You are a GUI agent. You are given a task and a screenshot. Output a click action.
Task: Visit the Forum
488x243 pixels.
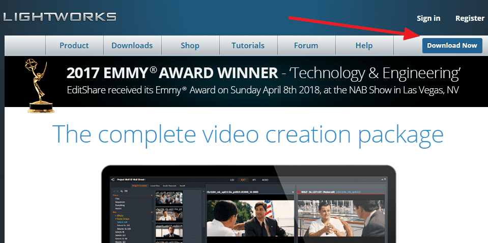306,46
